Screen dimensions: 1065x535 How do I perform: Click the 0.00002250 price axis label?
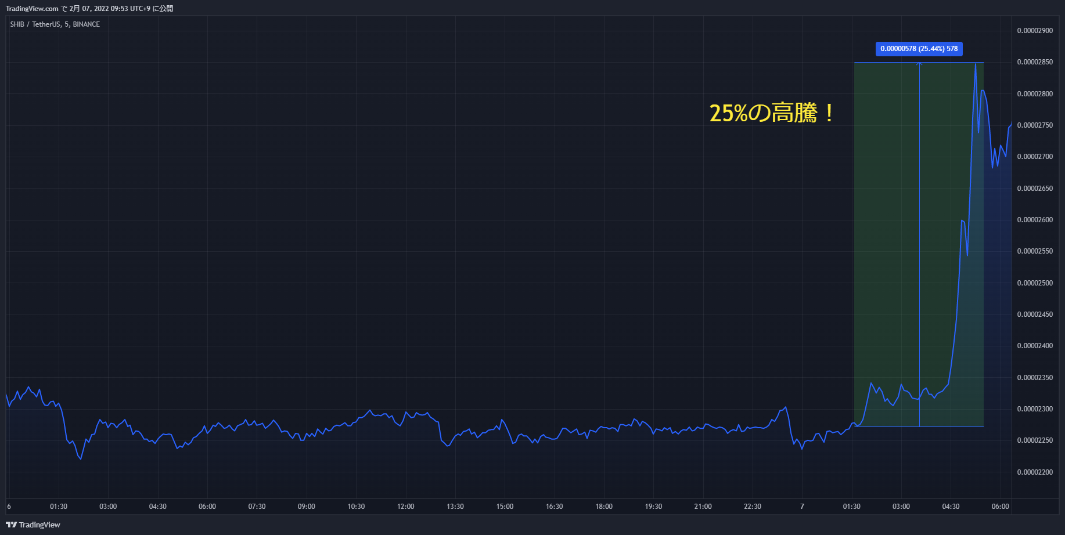point(1035,440)
